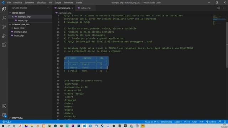The width and height of the screenshot is (228, 128).
Task: Open the editor More Actions menu
Action: [x=224, y=8]
